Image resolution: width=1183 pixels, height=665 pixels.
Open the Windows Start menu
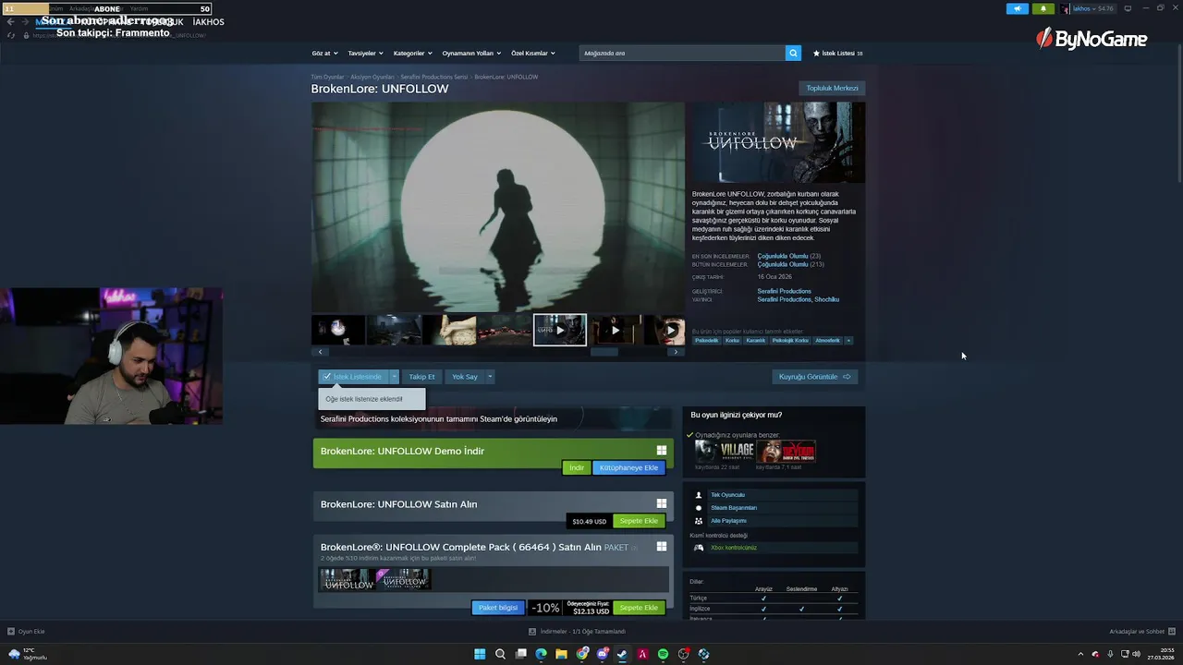[x=480, y=654]
